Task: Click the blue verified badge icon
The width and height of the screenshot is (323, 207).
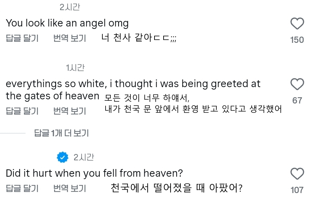Action: [63, 157]
